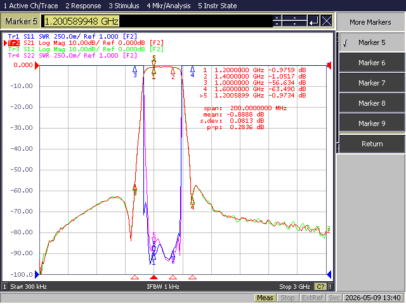
Task: Click red marker 4 on the upper skirt
Action: click(x=192, y=203)
